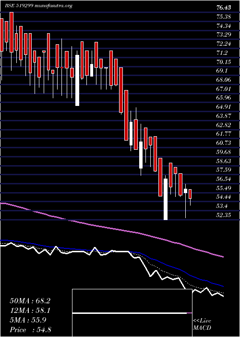Click inside the MACD indicator box

pos(132,313)
